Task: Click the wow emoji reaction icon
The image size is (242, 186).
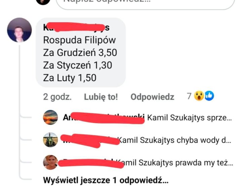Action: tap(199, 96)
